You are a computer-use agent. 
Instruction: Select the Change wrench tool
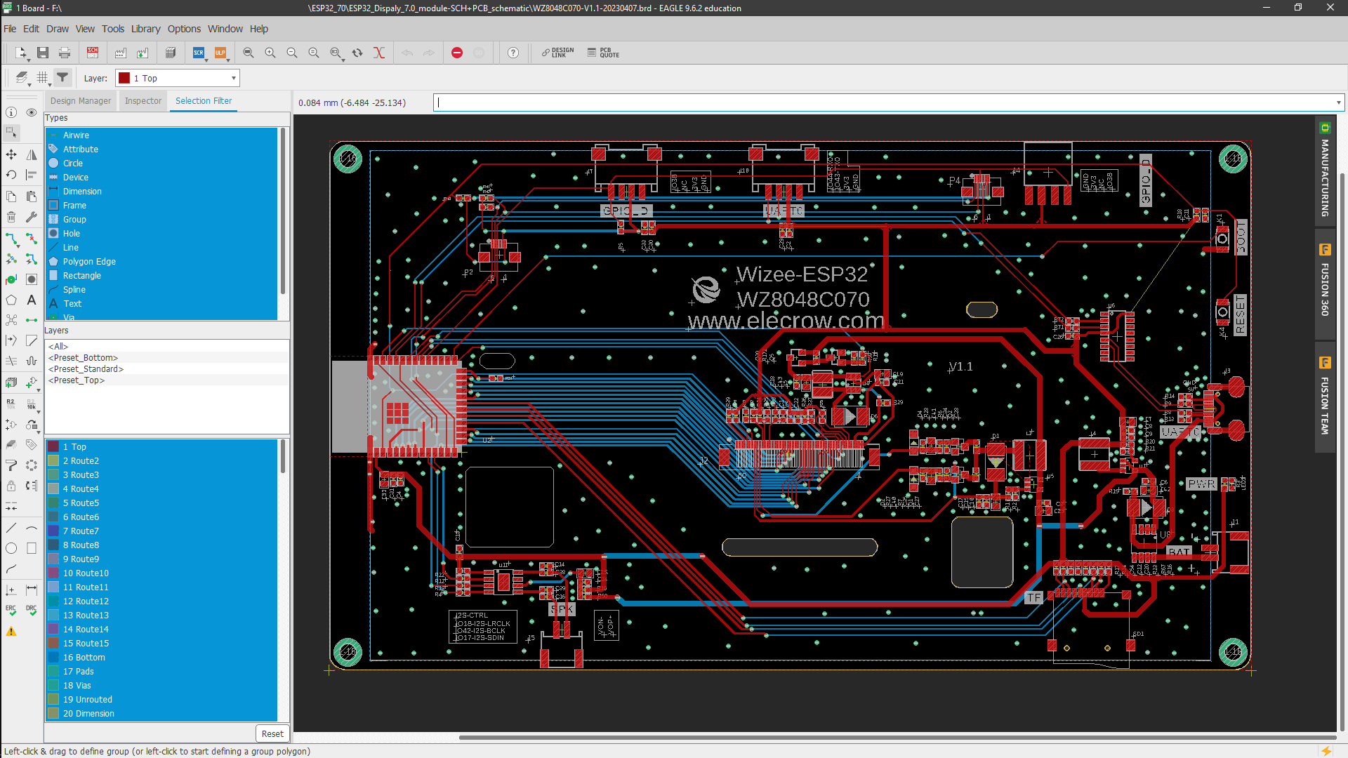32,217
